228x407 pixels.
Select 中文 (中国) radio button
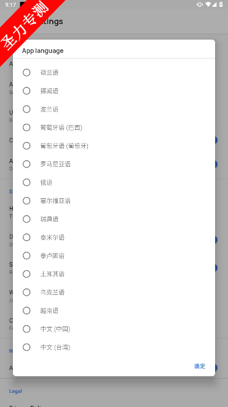[114, 329]
